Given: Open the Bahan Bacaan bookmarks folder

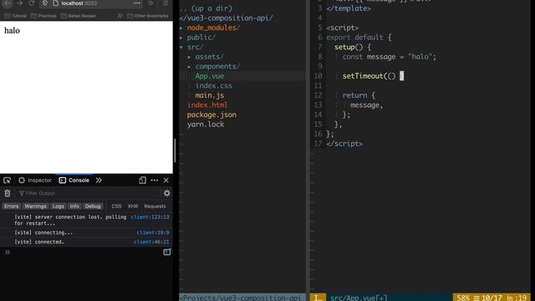Looking at the screenshot, I should tap(79, 16).
